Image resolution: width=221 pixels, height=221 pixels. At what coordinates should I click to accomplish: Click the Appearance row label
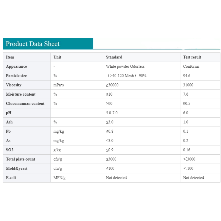pos(16,67)
